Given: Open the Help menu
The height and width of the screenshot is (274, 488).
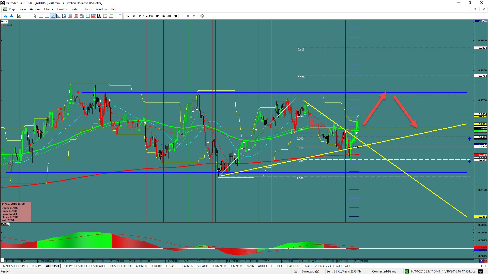Looking at the screenshot, I should click(114, 9).
